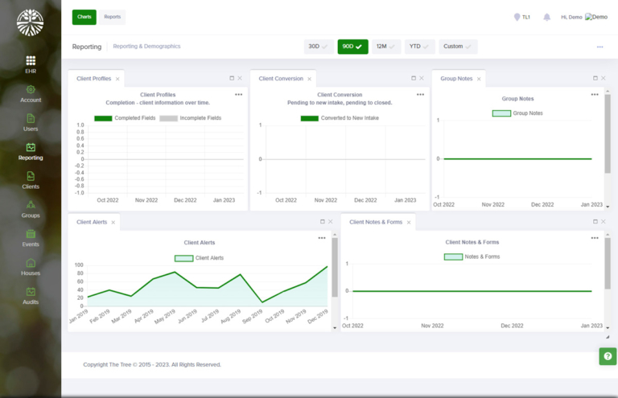Screen dimensions: 618x398
Task: Click the notifications bell icon
Action: click(x=547, y=17)
